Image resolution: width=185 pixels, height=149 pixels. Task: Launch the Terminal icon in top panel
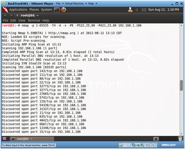pyautogui.click(x=57, y=10)
